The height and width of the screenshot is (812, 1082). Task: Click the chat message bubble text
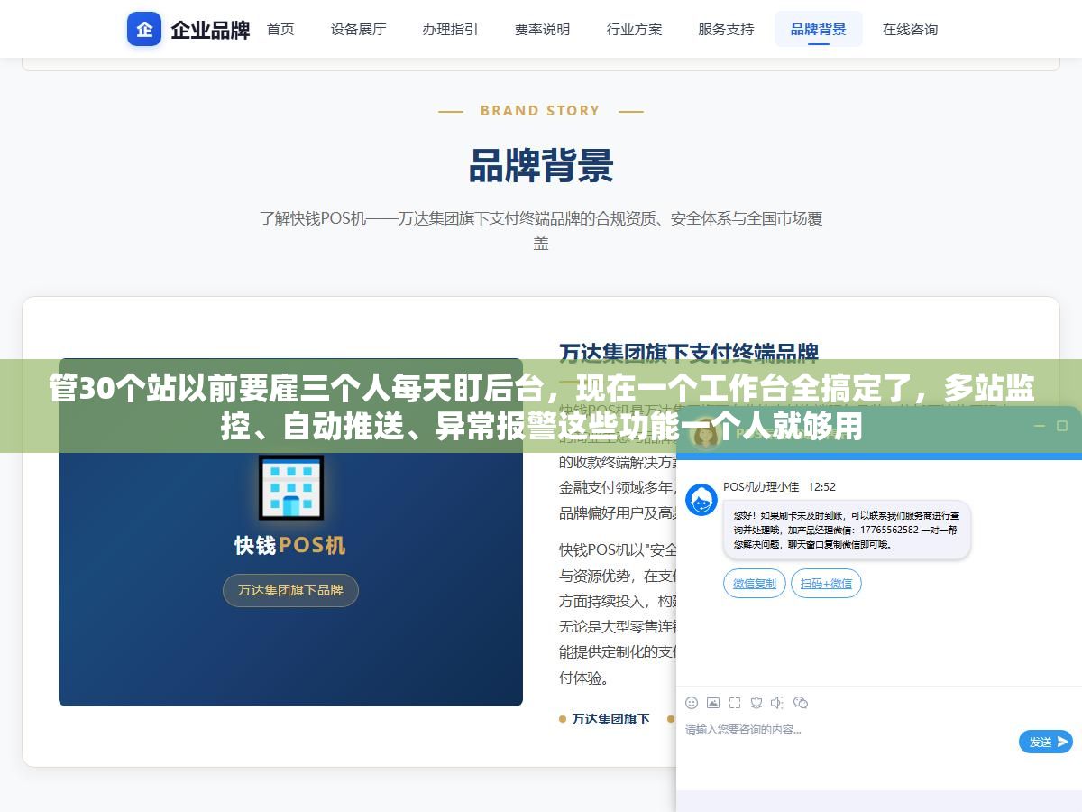(x=847, y=531)
